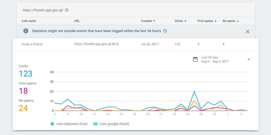Click the orange 24 Re-opens total
This screenshot has width=271, height=135.
[x=23, y=108]
